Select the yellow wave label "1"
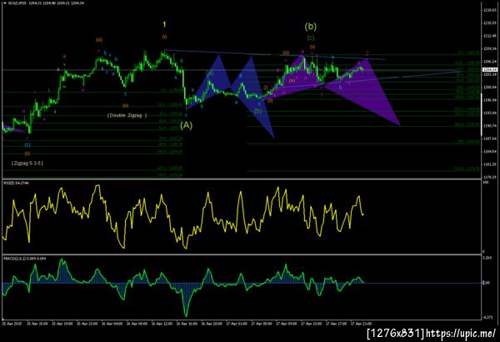Screen dimensions: 500x342 coord(164,24)
